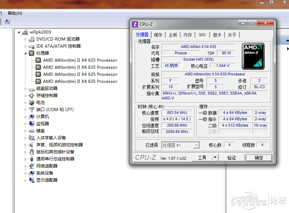Click the 系统设备 icon
This screenshot has height=213, width=289.
pyautogui.click(x=32, y=173)
